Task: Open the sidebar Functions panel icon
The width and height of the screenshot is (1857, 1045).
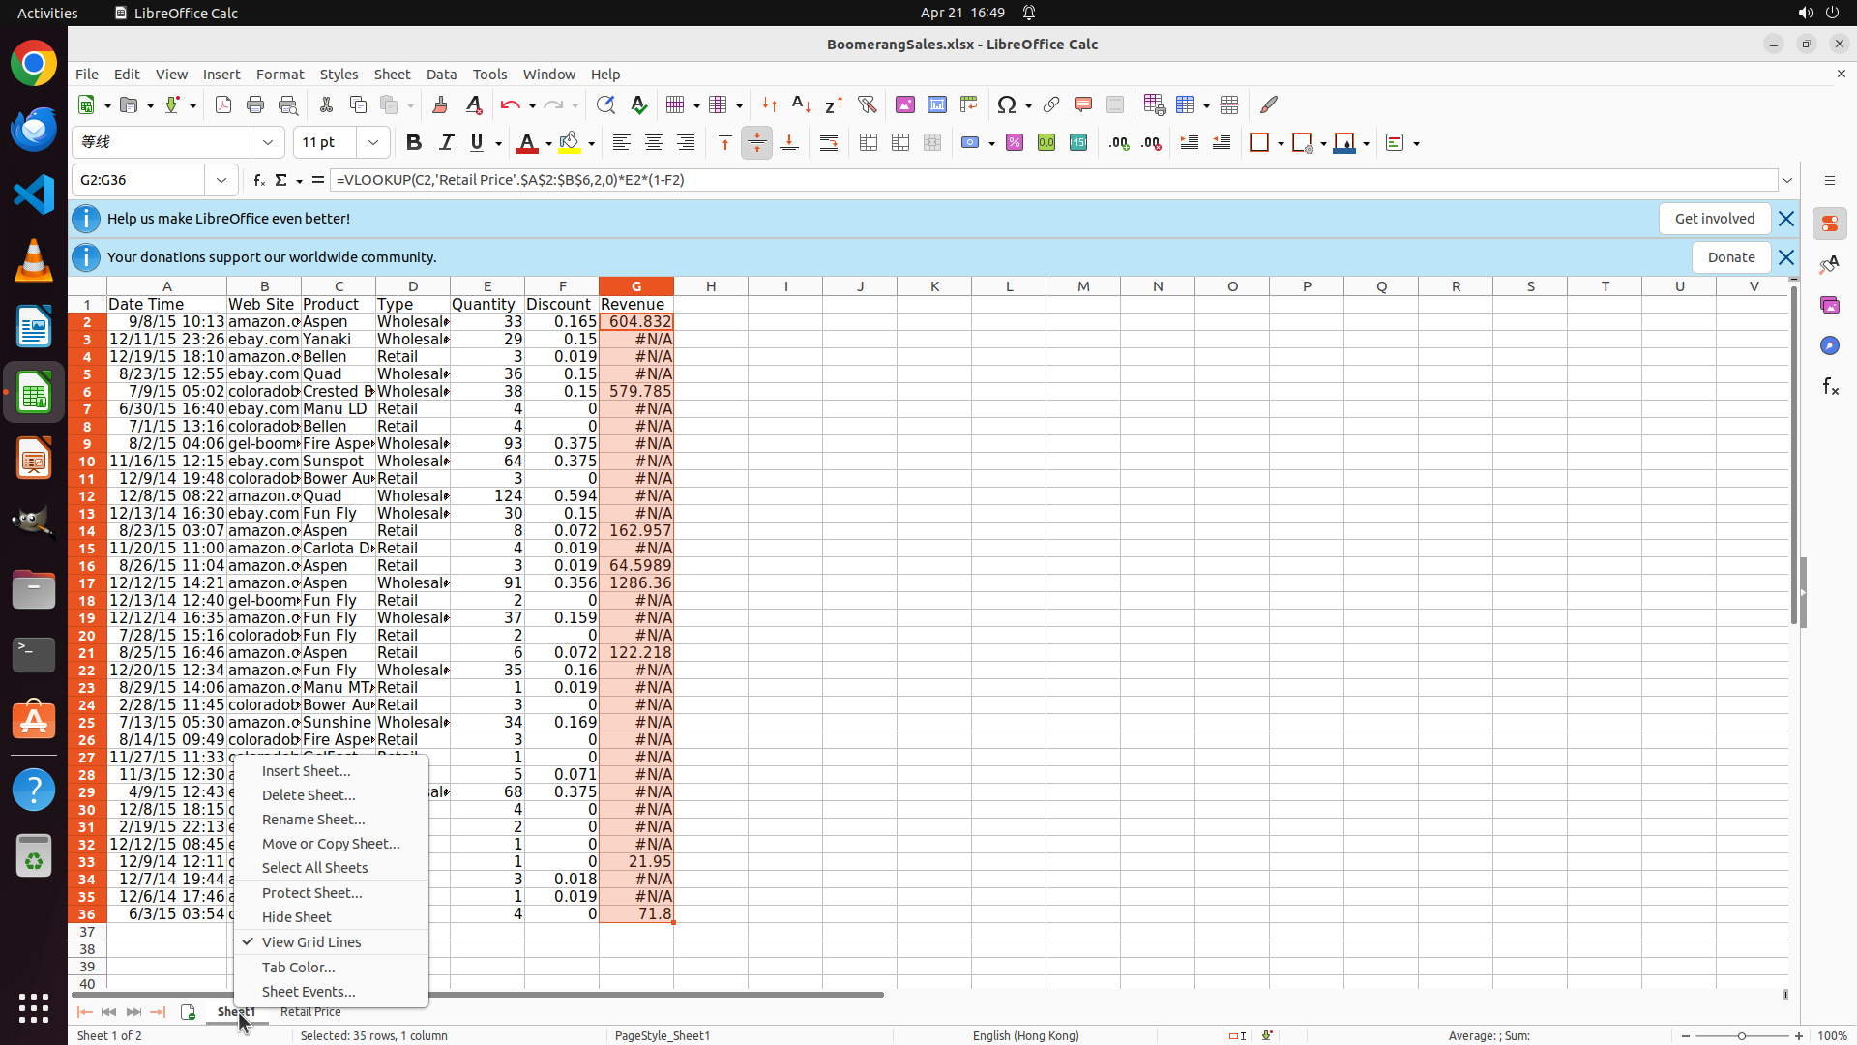Action: (x=1830, y=387)
